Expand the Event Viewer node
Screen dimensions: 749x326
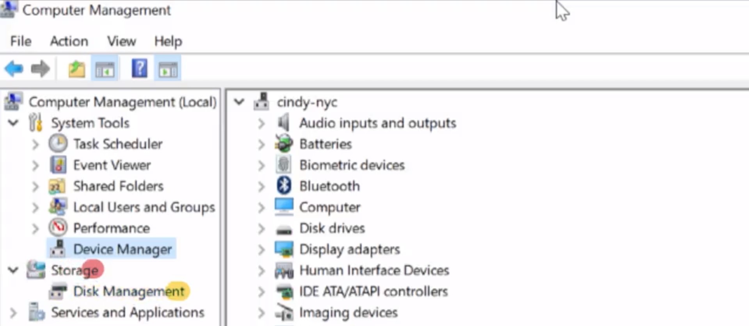pos(36,165)
